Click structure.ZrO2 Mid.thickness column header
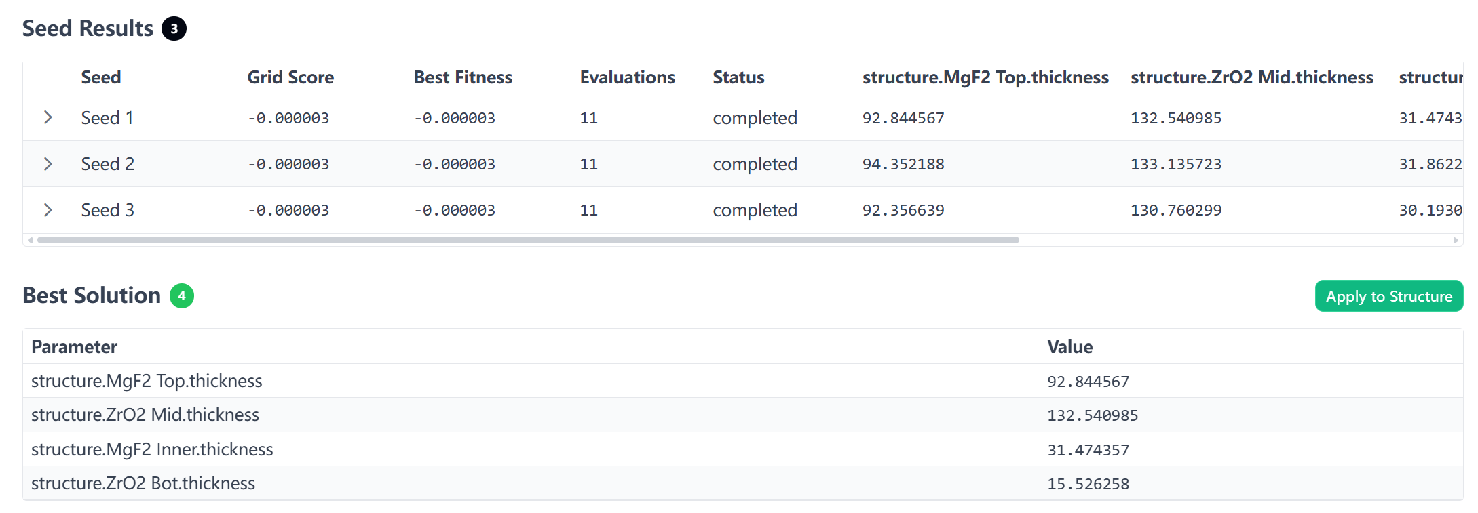The image size is (1478, 513). (x=1252, y=77)
